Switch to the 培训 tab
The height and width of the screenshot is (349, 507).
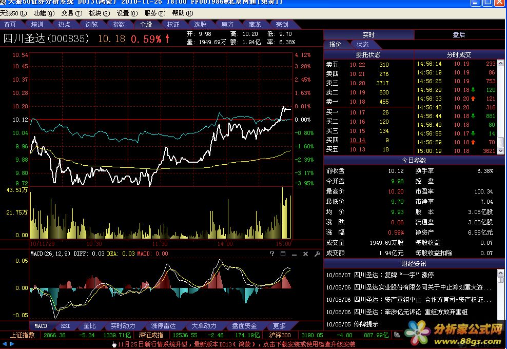37,25
